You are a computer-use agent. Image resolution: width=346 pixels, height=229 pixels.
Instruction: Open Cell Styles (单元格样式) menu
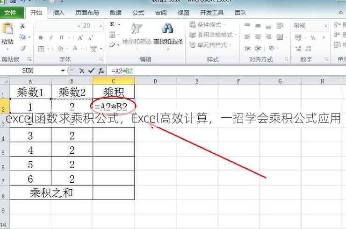[210, 45]
